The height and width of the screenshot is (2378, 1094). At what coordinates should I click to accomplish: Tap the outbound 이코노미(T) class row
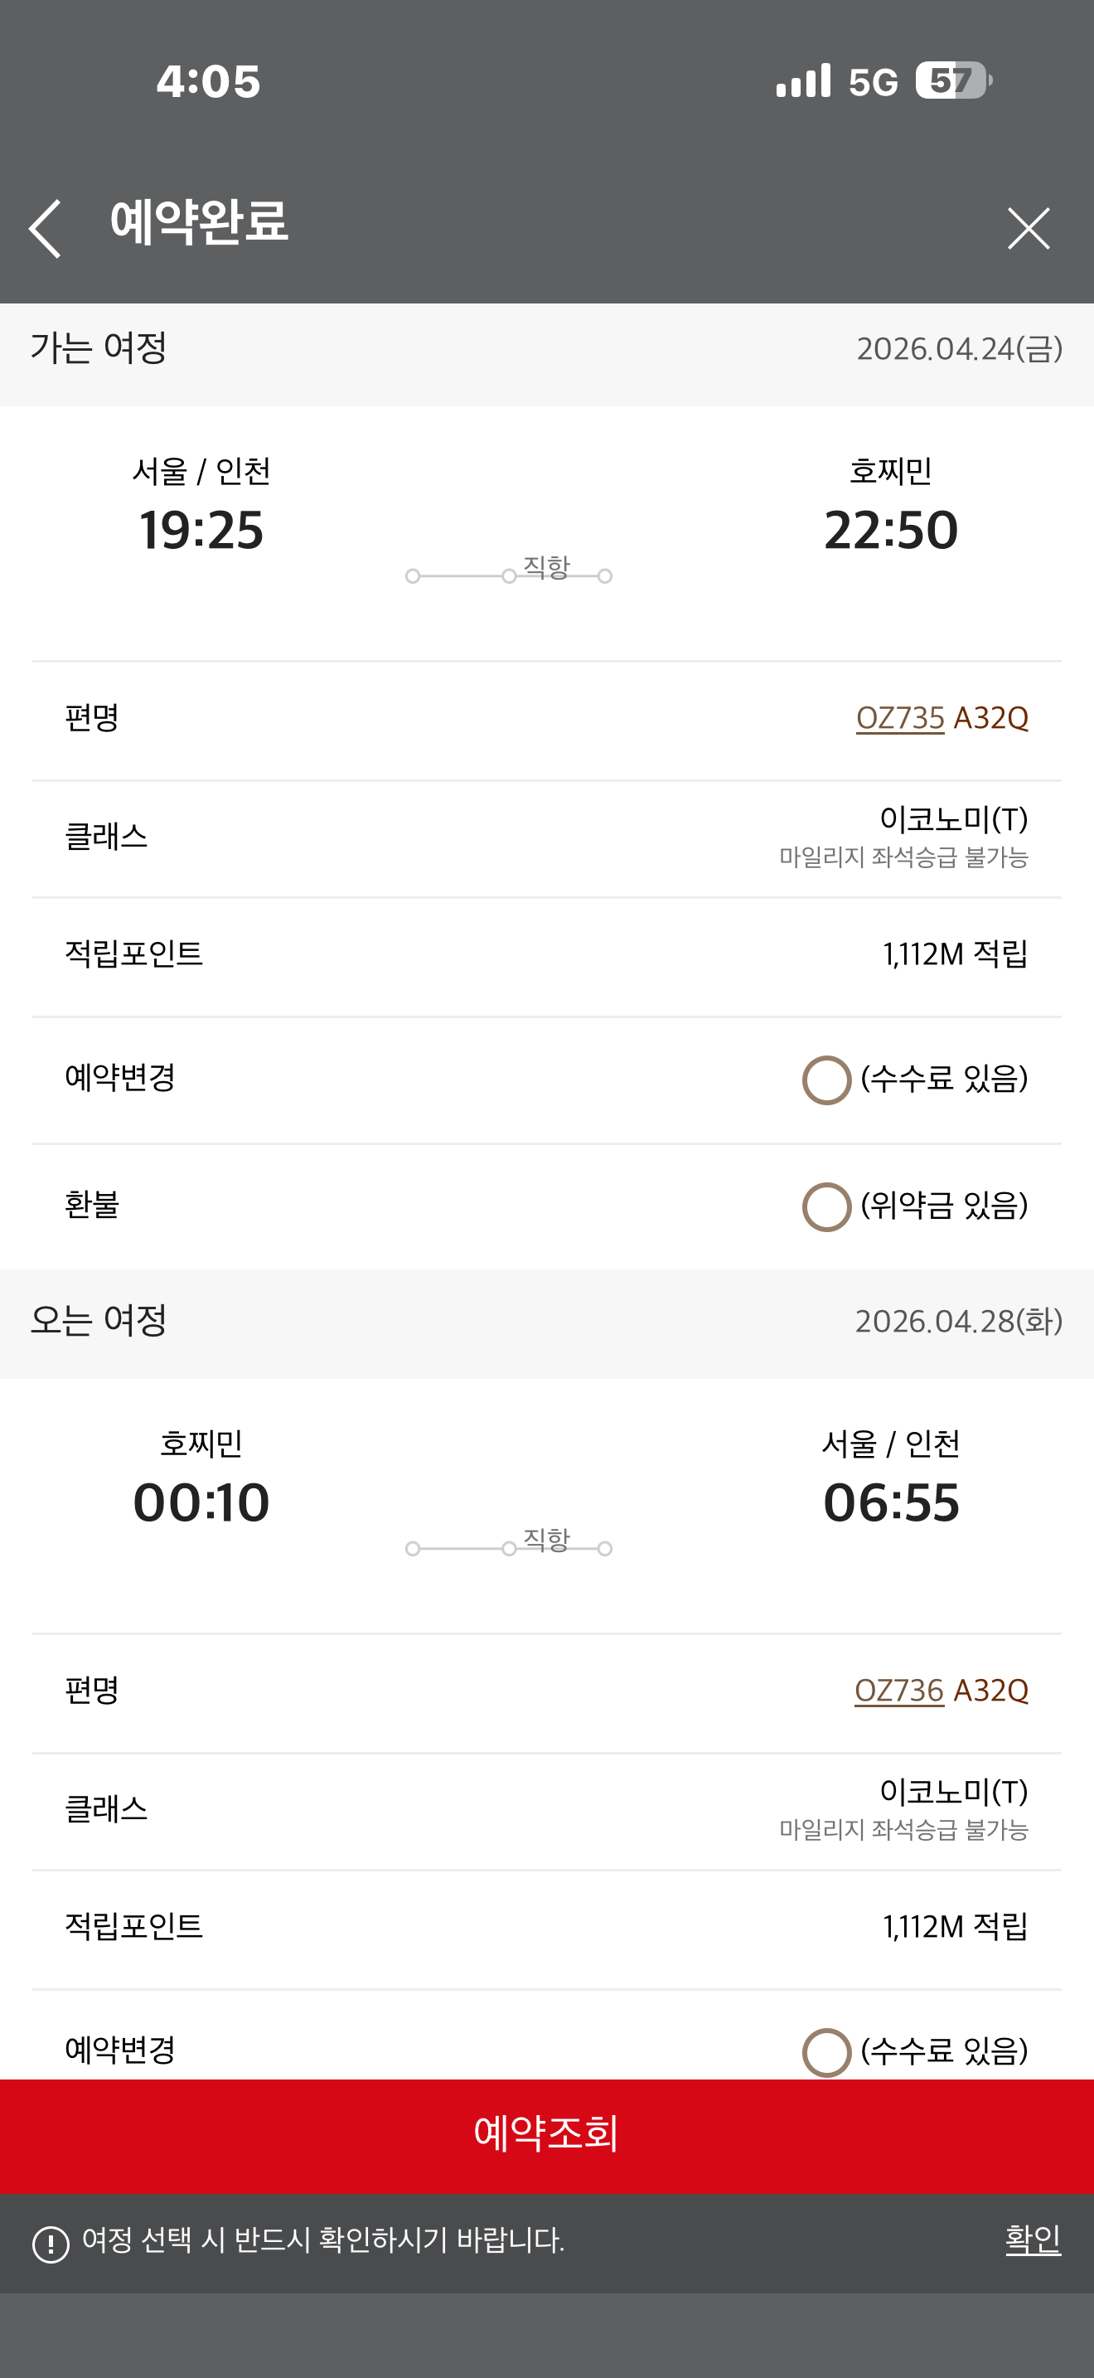pyautogui.click(x=546, y=837)
